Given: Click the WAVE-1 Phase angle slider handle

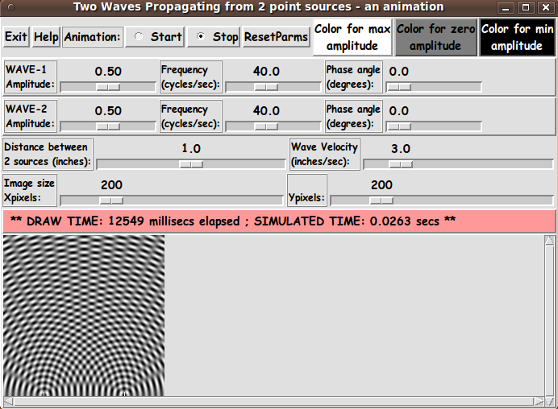Looking at the screenshot, I should click(x=399, y=87).
